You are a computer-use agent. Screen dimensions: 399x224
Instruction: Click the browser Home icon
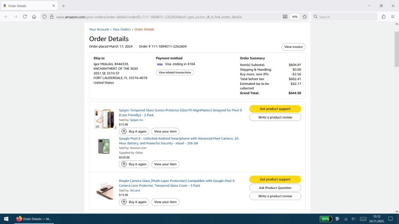(34, 17)
